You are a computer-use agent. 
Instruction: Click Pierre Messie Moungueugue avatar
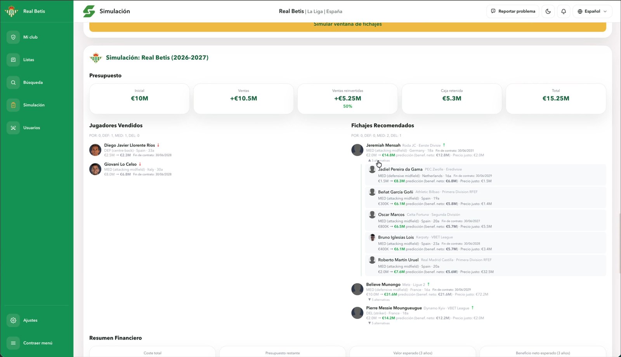click(357, 313)
